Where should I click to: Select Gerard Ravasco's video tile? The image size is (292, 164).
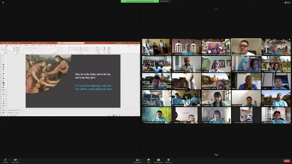(x=186, y=64)
